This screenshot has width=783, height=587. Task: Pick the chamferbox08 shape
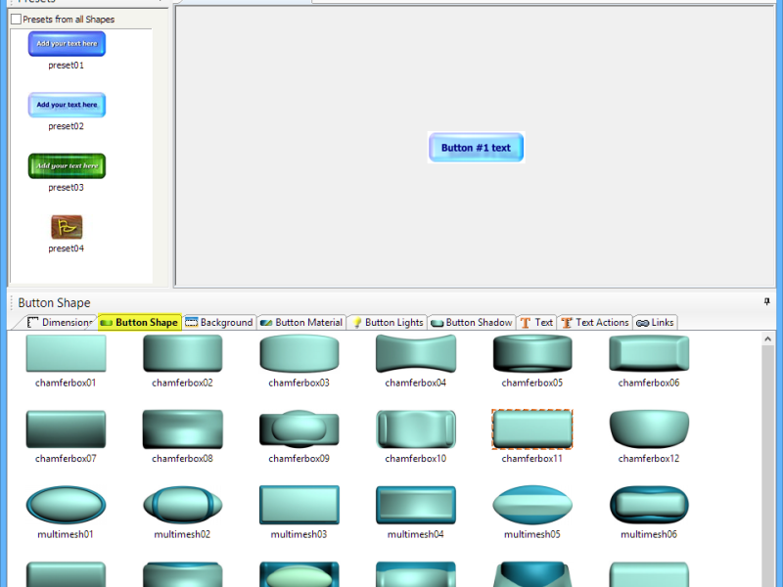coord(182,429)
